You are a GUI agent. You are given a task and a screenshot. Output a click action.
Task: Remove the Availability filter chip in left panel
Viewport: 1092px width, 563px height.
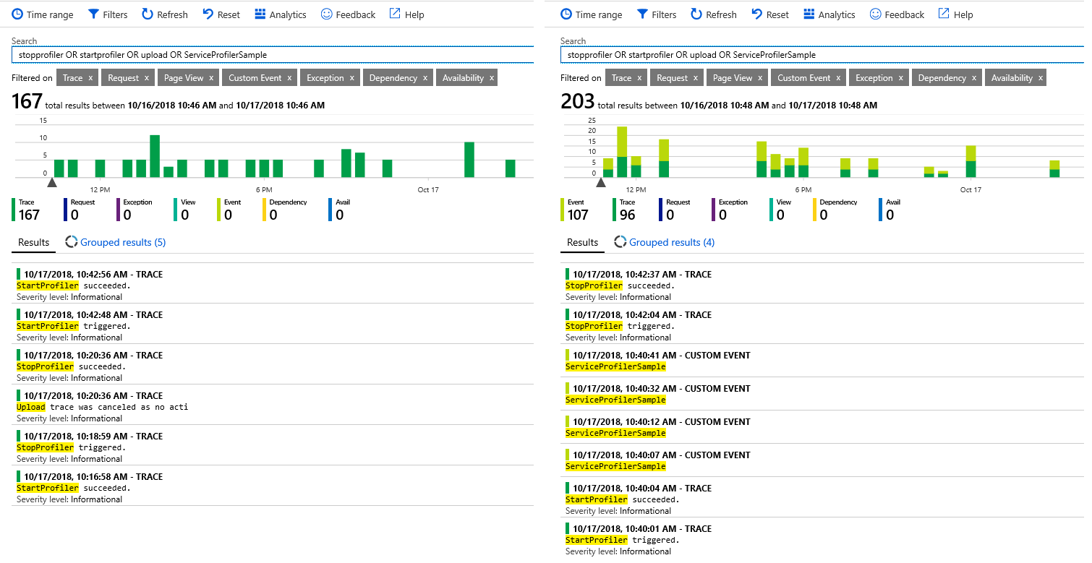pos(492,78)
